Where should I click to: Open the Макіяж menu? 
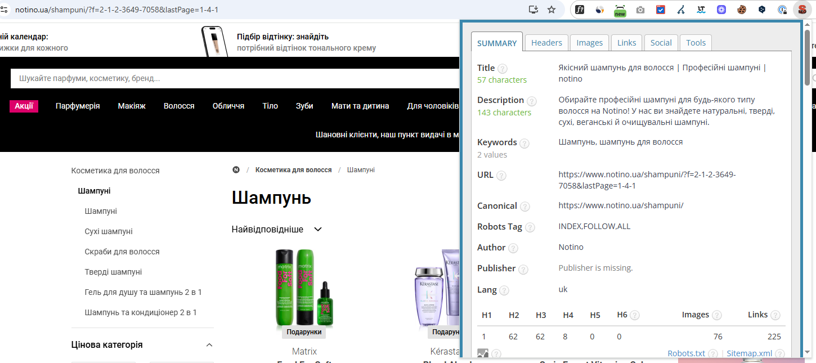132,106
